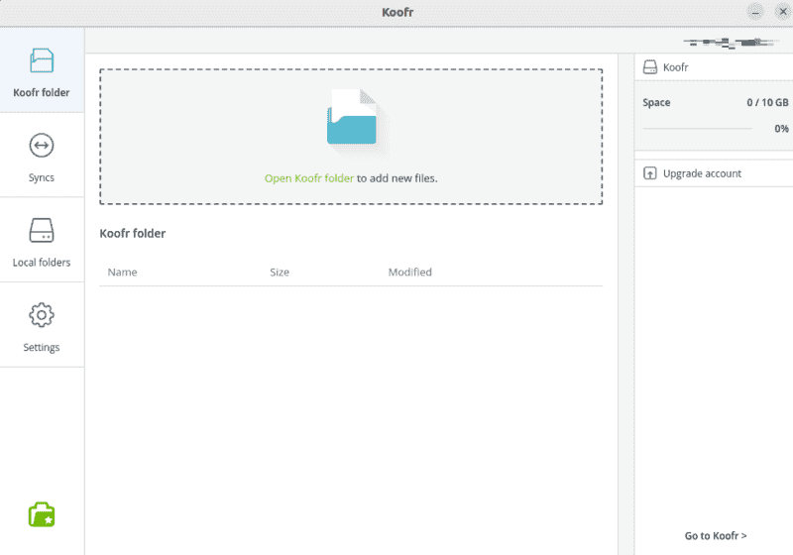This screenshot has width=793, height=555.
Task: Click the Open Koofr folder link
Action: pos(309,178)
